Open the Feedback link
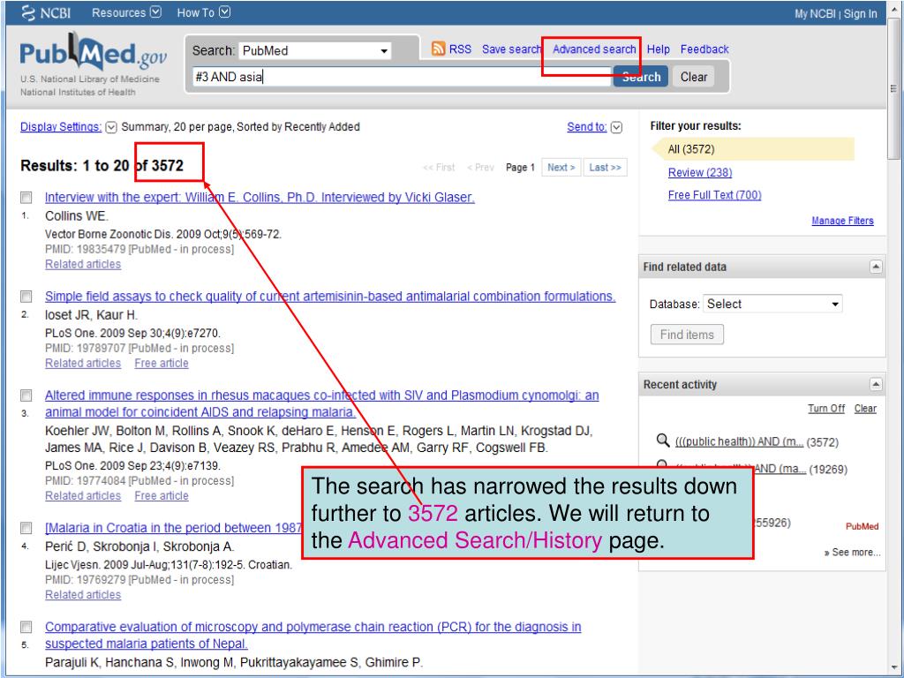 tap(704, 49)
